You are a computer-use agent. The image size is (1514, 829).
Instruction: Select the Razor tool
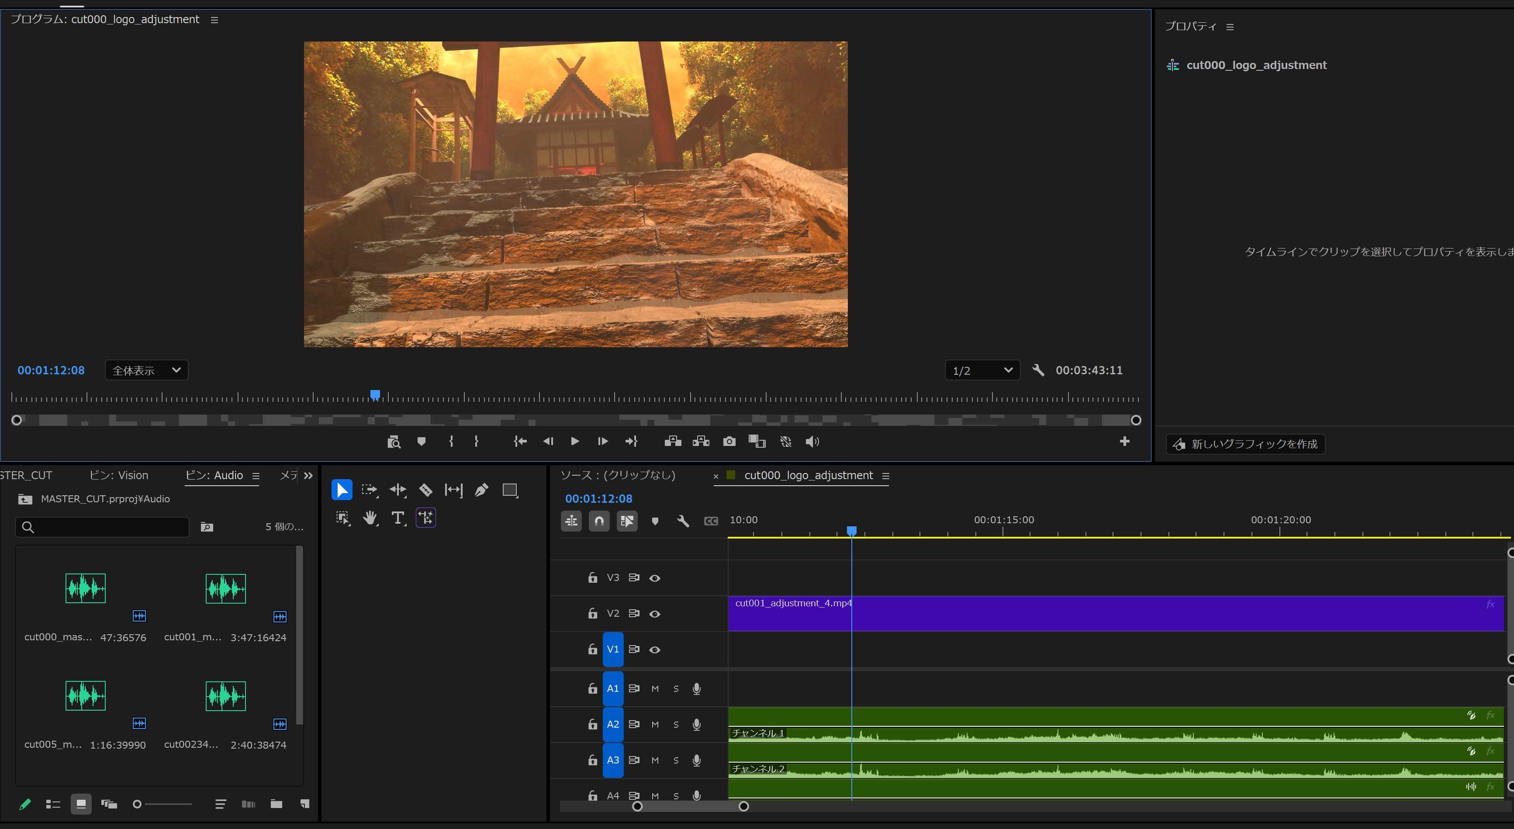(425, 490)
